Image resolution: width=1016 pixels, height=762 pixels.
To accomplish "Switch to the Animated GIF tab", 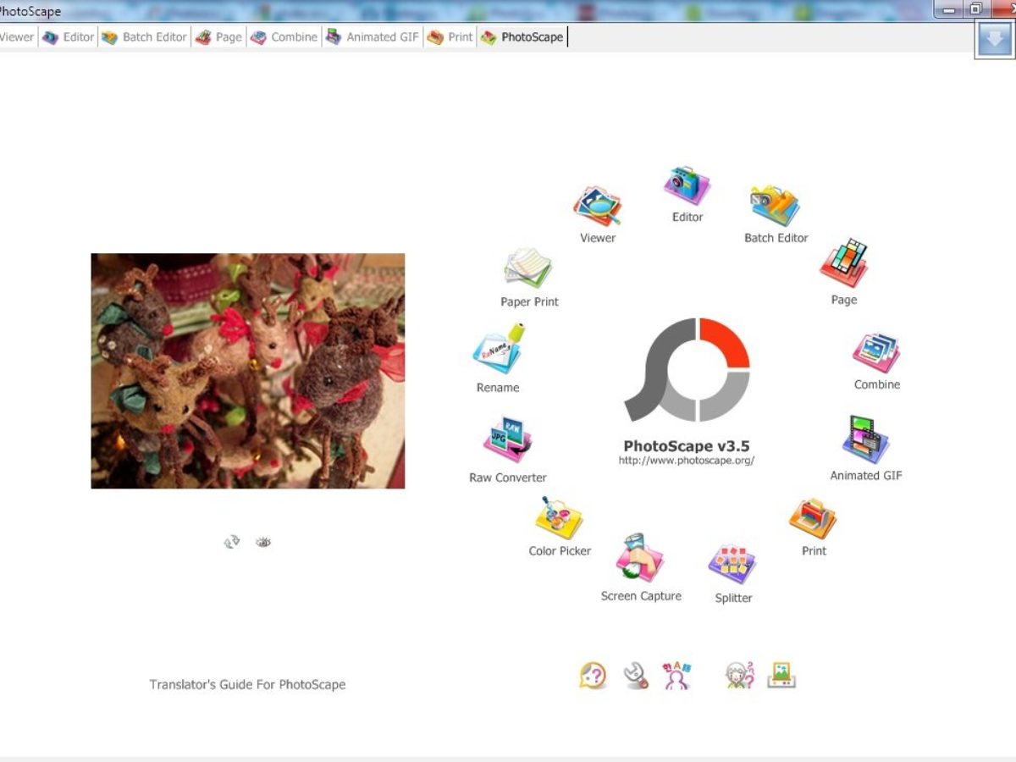I will [373, 37].
